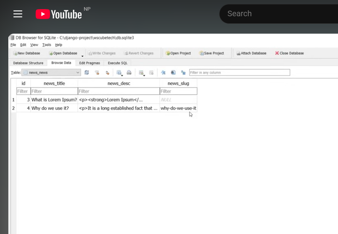Click the clear sorting icon
Viewport: 338px width, 234px height.
click(107, 72)
